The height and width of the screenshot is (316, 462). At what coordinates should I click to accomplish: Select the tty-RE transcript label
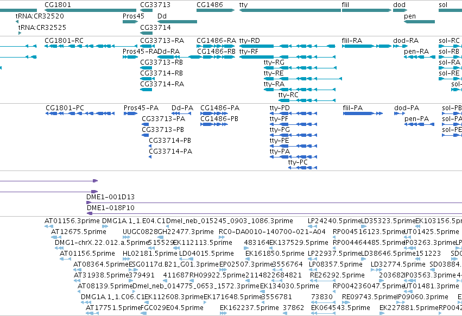point(274,73)
